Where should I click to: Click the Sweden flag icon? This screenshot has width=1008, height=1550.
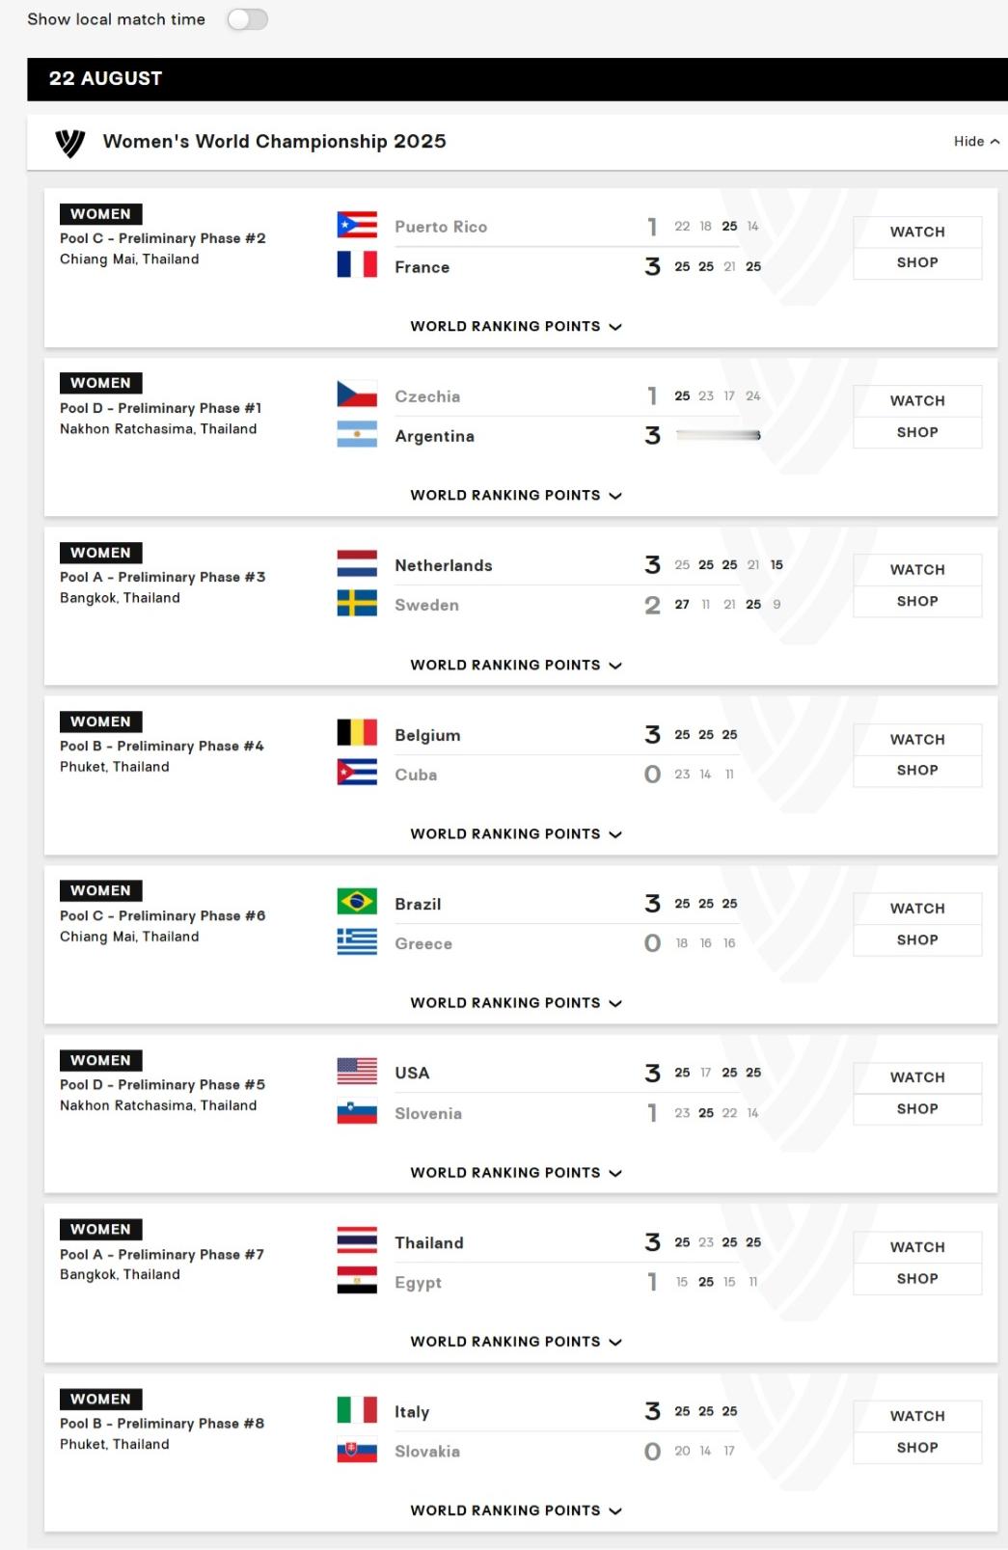[357, 604]
